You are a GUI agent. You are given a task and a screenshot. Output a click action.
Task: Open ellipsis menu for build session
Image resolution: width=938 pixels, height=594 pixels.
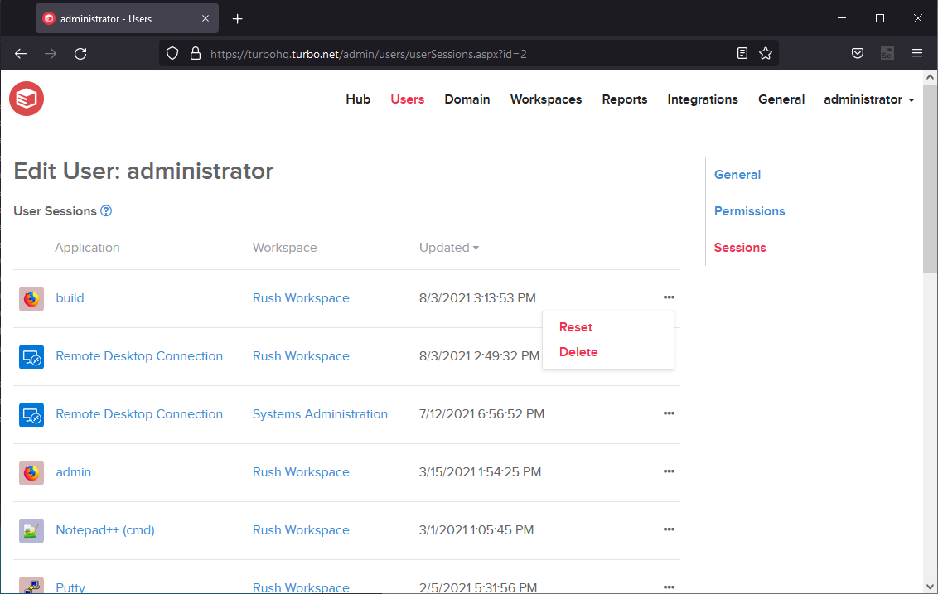[x=669, y=297]
